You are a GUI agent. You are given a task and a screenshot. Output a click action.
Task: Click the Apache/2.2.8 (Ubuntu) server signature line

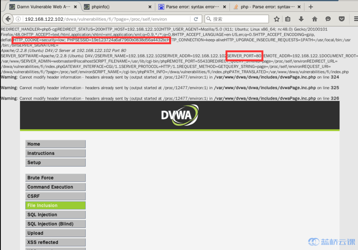64,50
